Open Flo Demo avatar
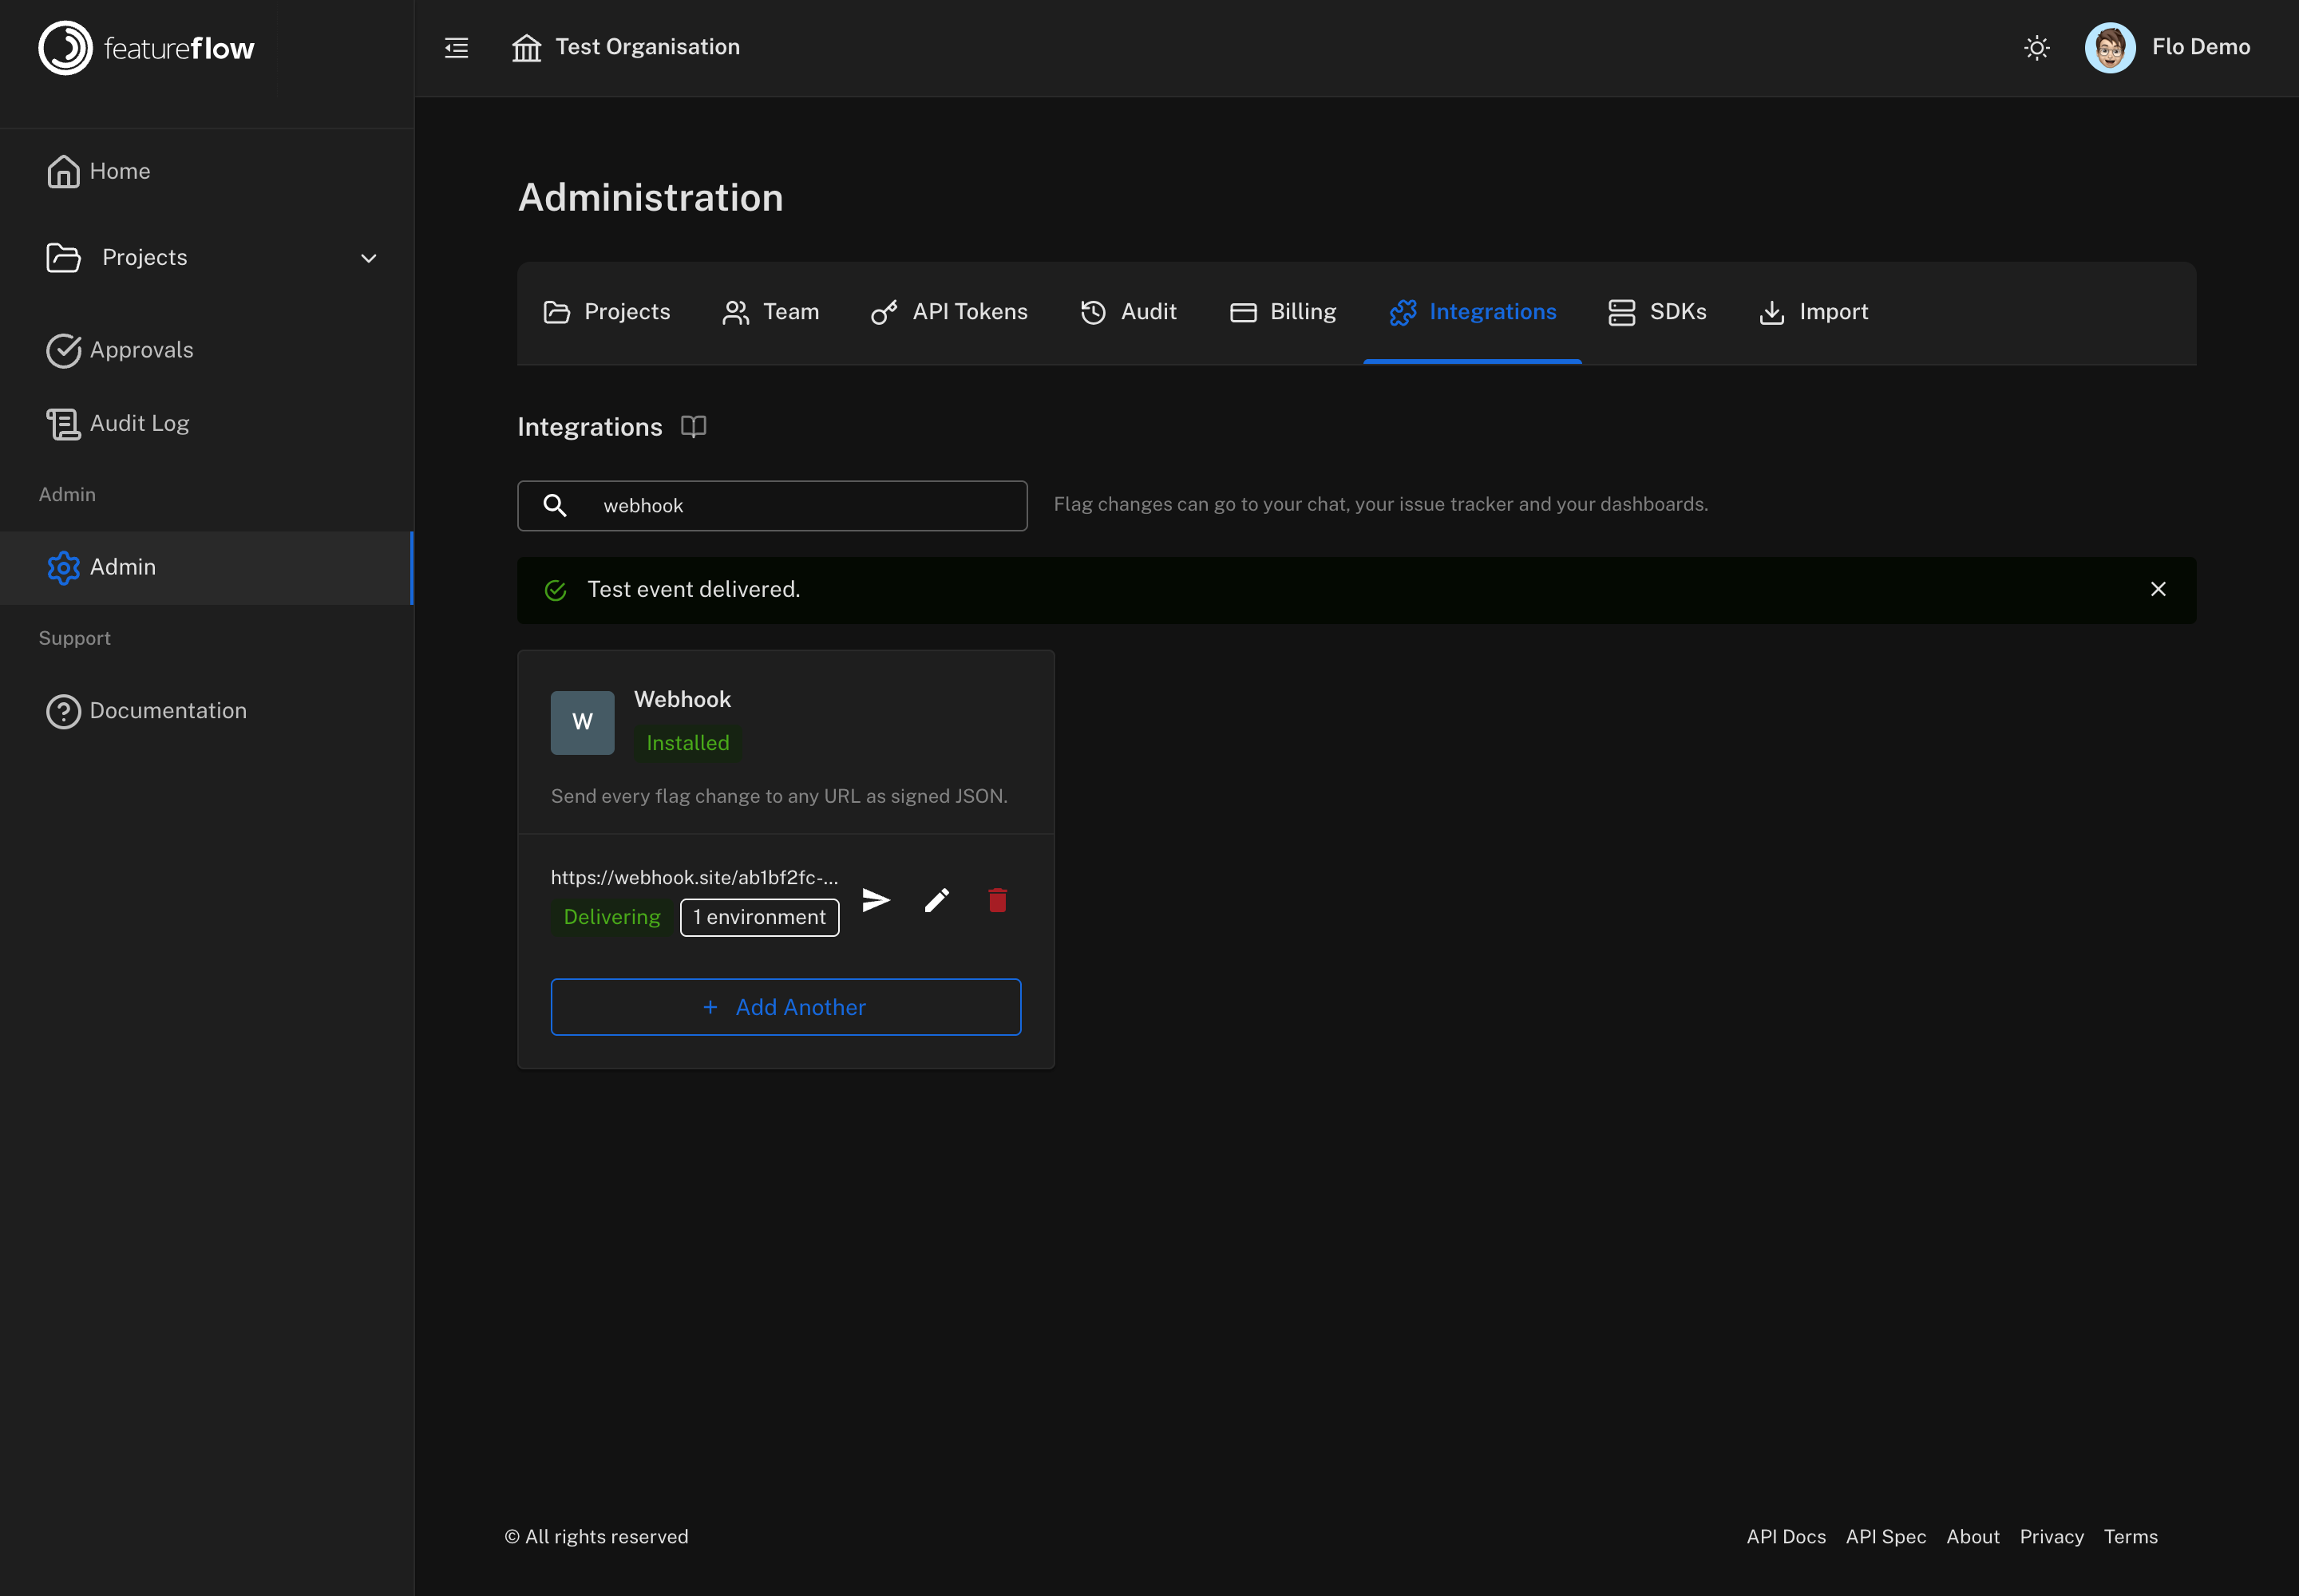 click(x=2110, y=47)
